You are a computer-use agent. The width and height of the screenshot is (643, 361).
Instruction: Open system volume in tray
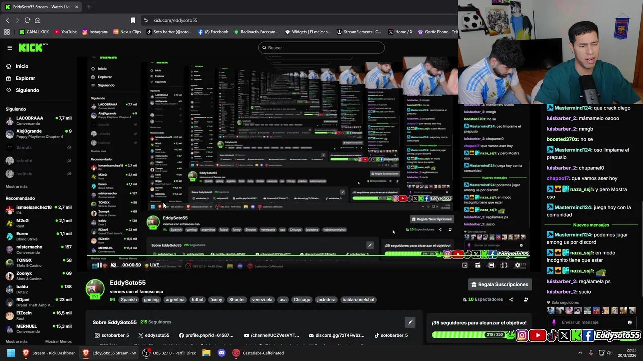[x=609, y=353]
